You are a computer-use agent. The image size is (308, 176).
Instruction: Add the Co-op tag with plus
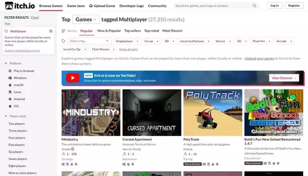tap(157, 41)
